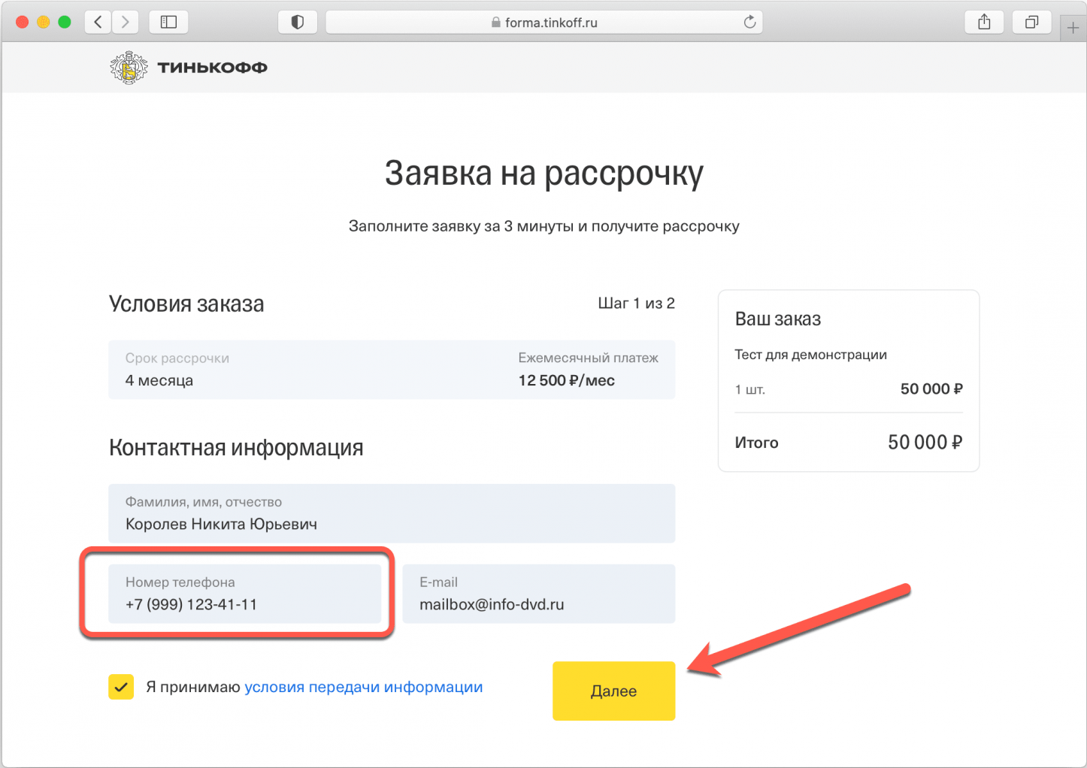Viewport: 1087px width, 768px height.
Task: Click the ТИНЬКОФФ wordmark
Action: [x=213, y=68]
